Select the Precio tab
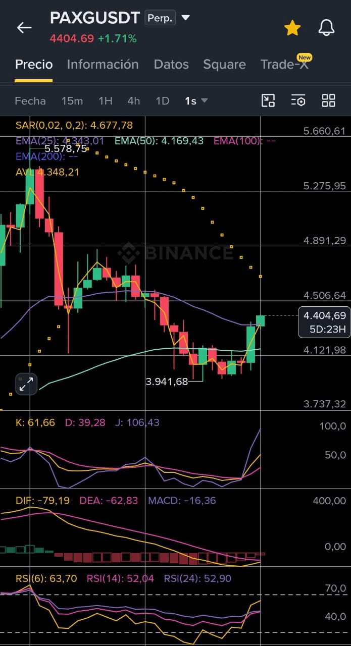This screenshot has width=351, height=646. (x=34, y=64)
